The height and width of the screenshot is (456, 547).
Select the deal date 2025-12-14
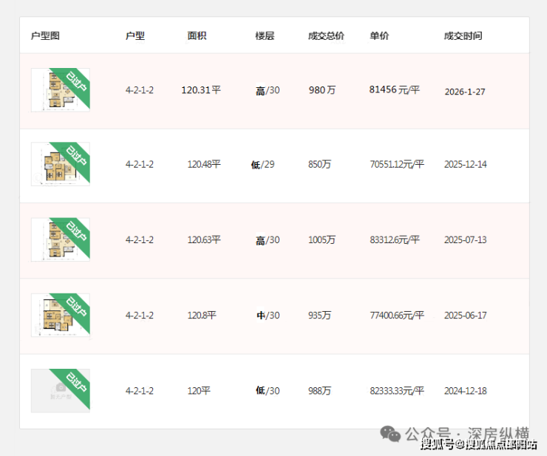pyautogui.click(x=466, y=164)
